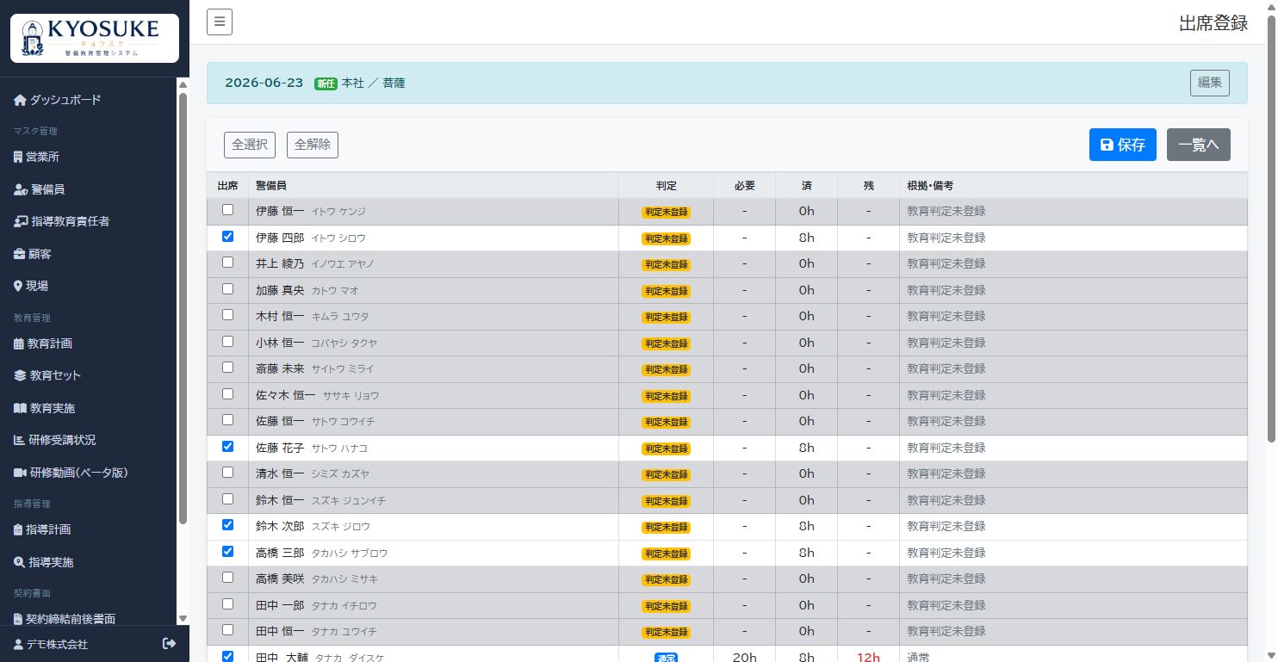Check attendance for 清水 恒一

pyautogui.click(x=227, y=472)
